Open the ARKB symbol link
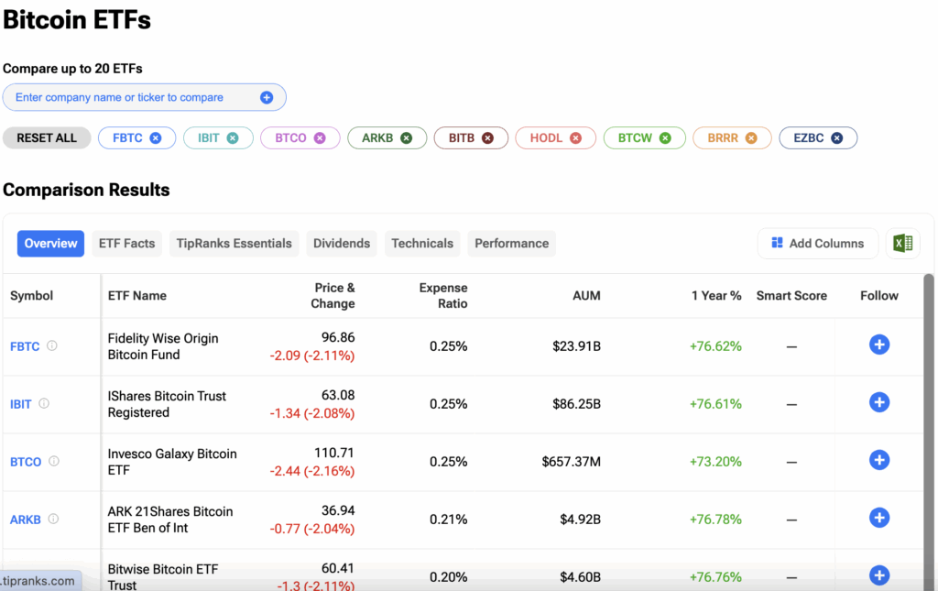 click(25, 520)
